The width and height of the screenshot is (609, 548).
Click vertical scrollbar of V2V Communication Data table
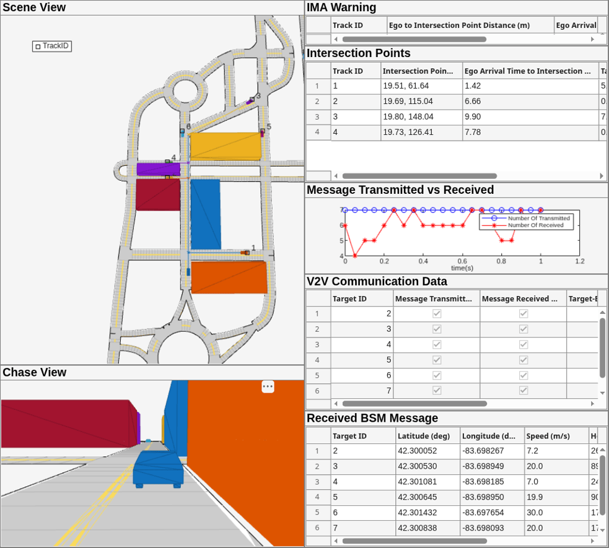[602, 348]
